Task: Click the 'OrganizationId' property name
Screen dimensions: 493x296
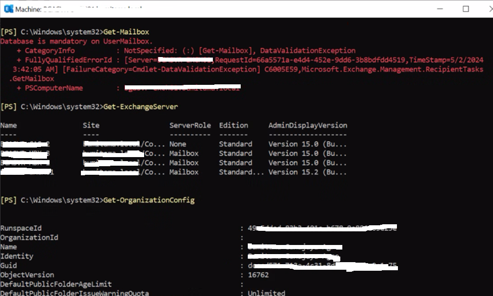Action: click(x=29, y=237)
